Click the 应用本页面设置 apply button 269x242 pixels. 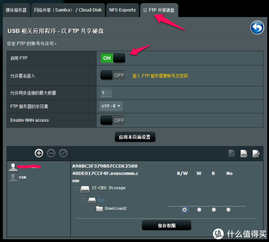tap(135, 137)
